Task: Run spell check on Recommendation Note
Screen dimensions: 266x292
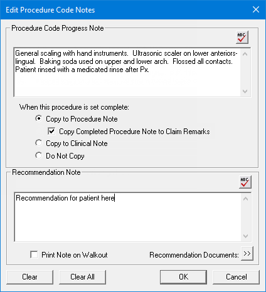Action: (245, 182)
